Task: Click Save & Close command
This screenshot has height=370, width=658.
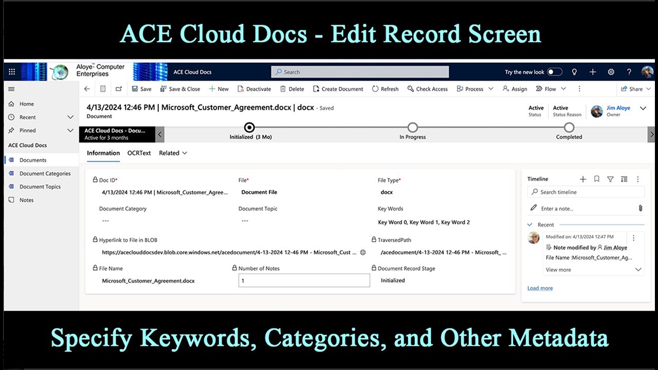Action: point(180,89)
